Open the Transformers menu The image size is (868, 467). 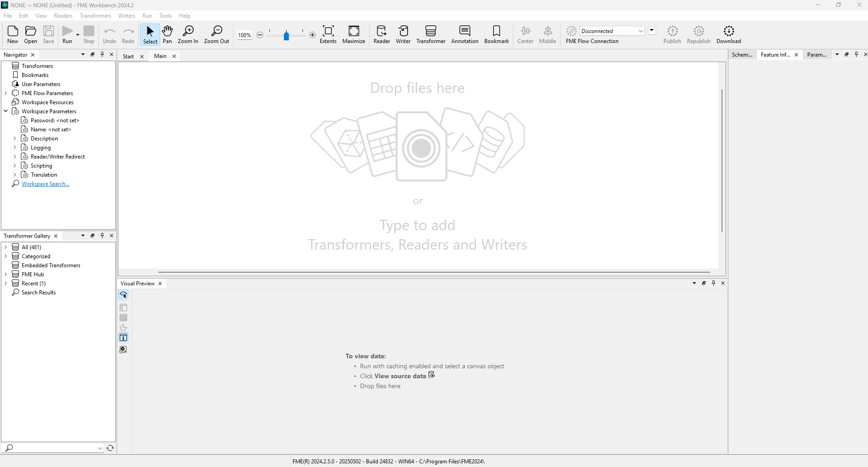(95, 16)
